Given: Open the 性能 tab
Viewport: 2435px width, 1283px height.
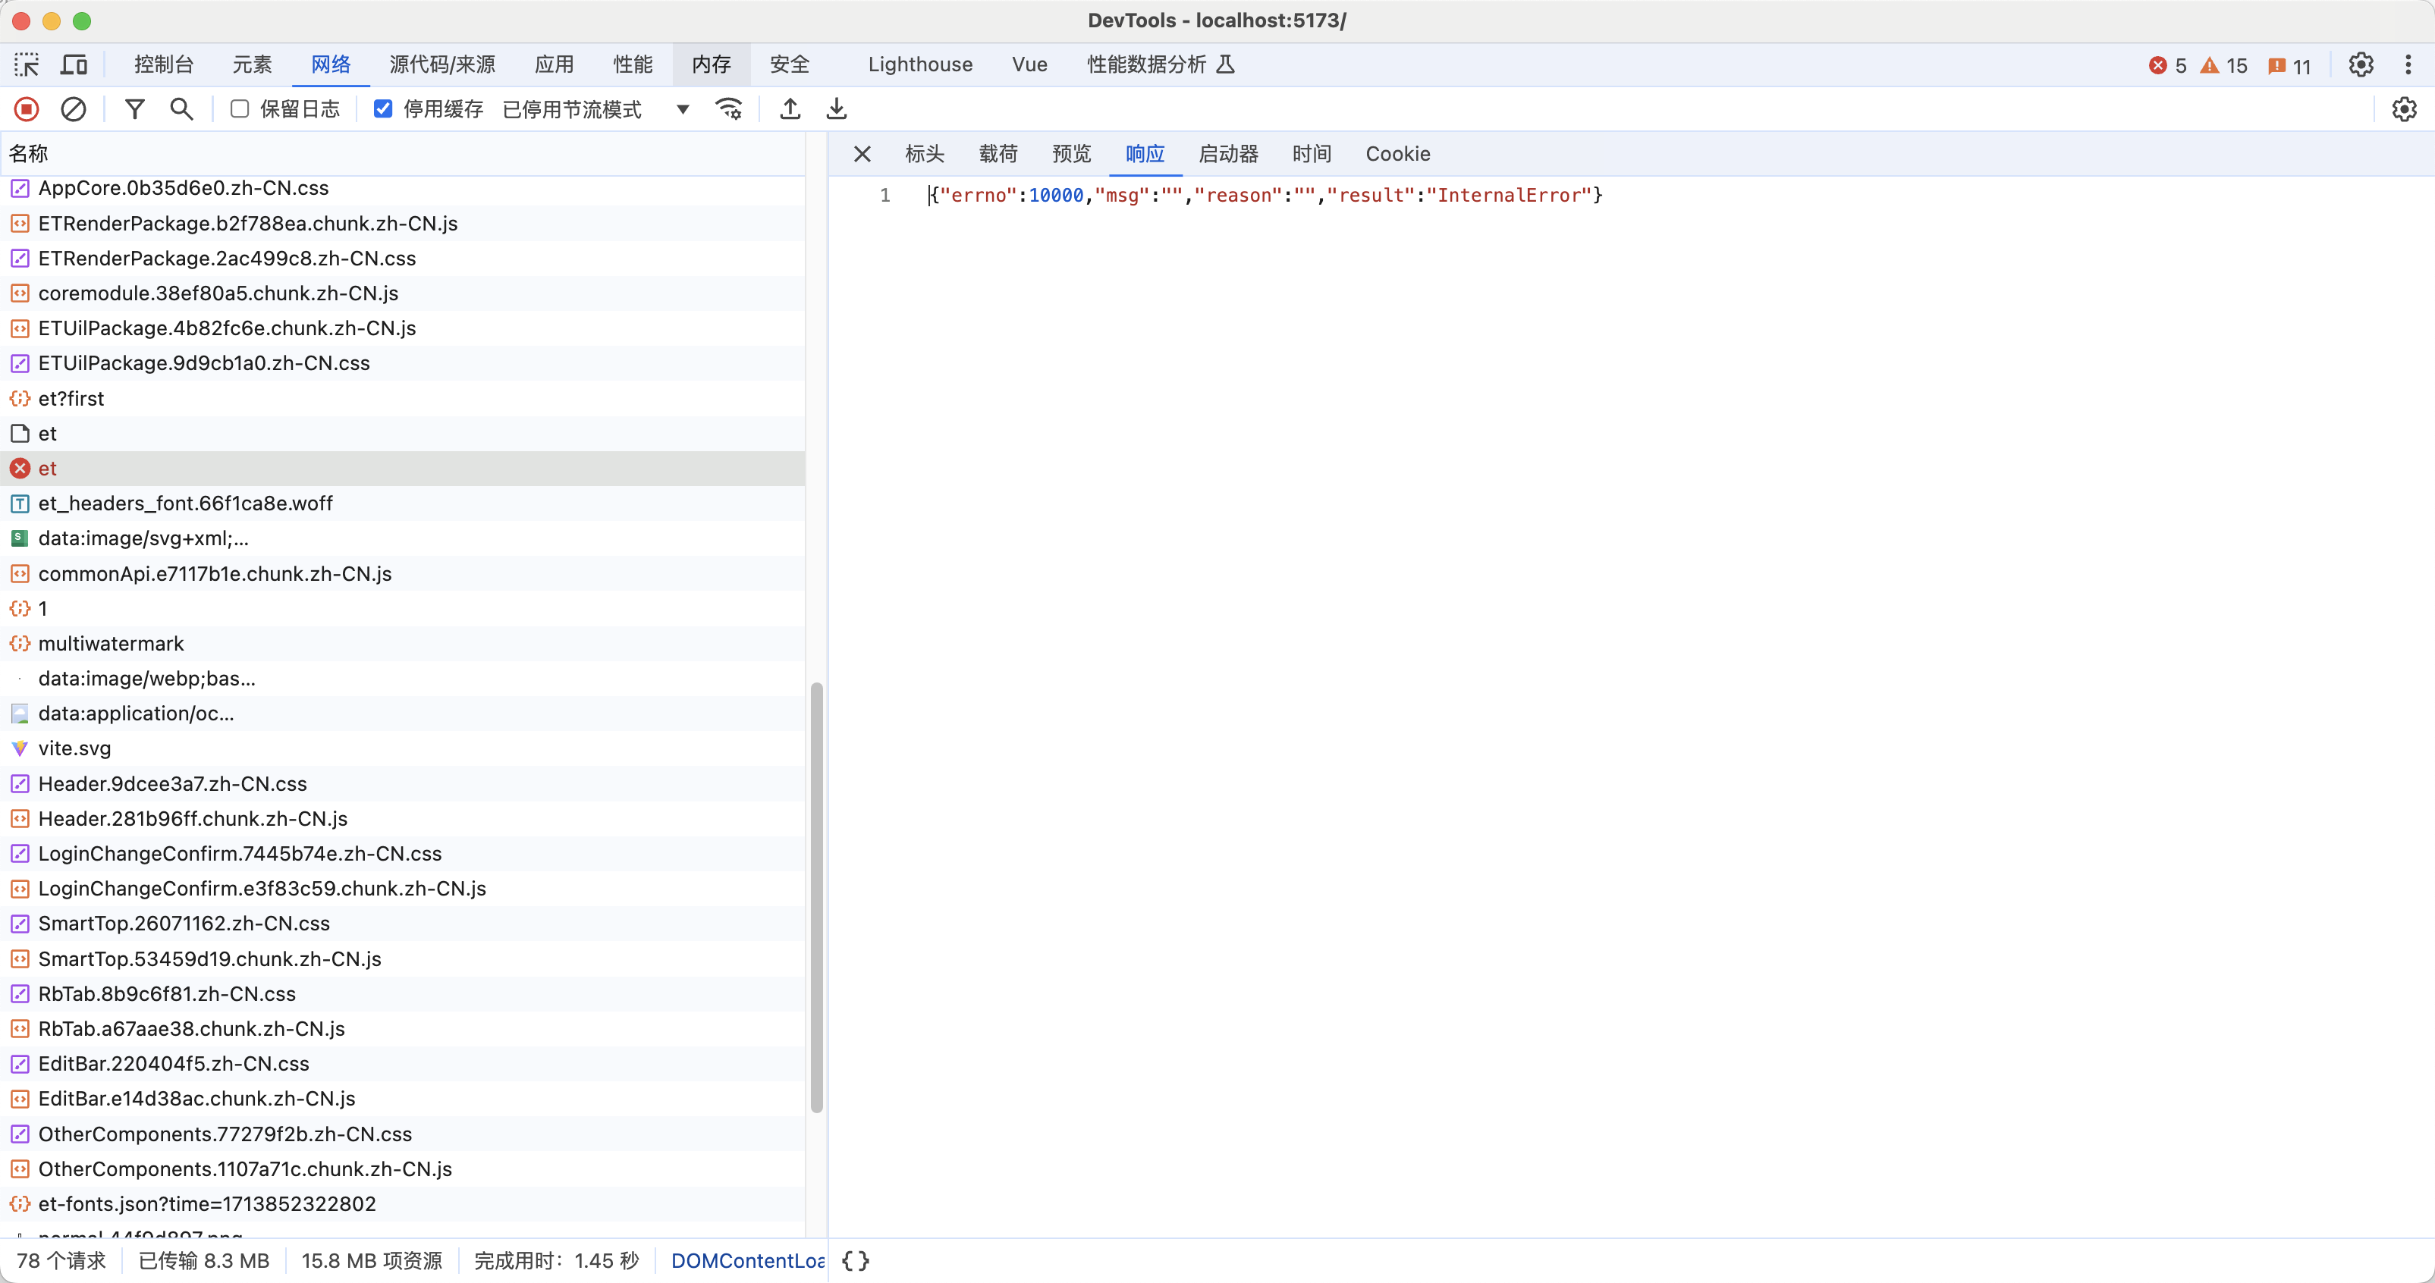Looking at the screenshot, I should tap(633, 64).
